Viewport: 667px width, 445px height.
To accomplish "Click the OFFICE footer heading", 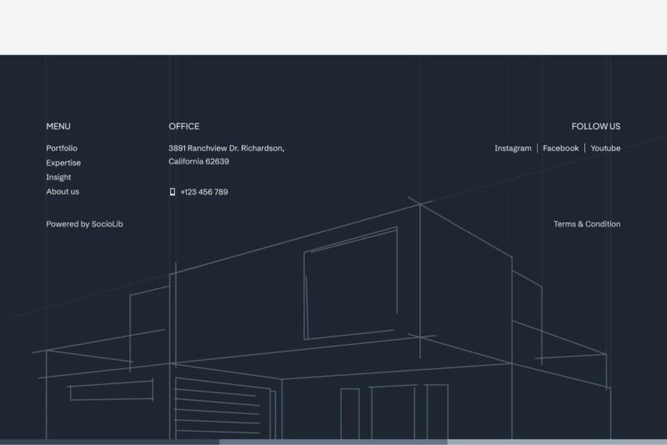I will [x=183, y=127].
